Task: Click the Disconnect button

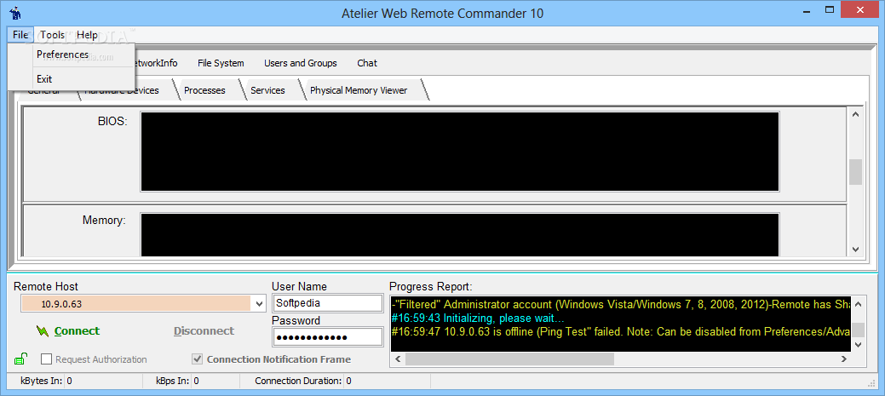Action: tap(204, 331)
